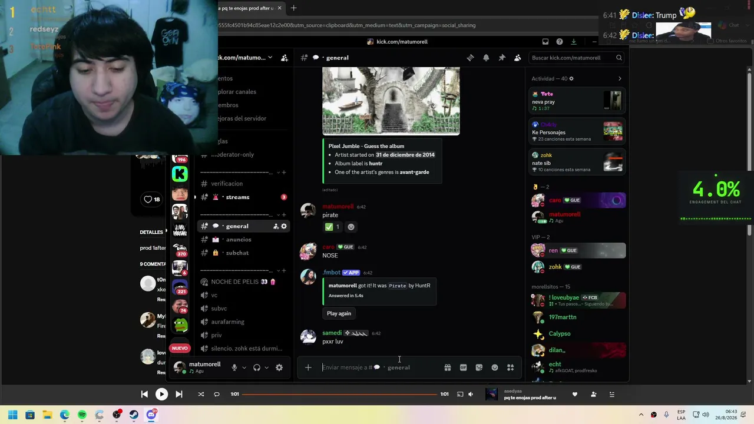The width and height of the screenshot is (754, 424).
Task: Expand the Actividad panel arrow
Action: pos(620,78)
